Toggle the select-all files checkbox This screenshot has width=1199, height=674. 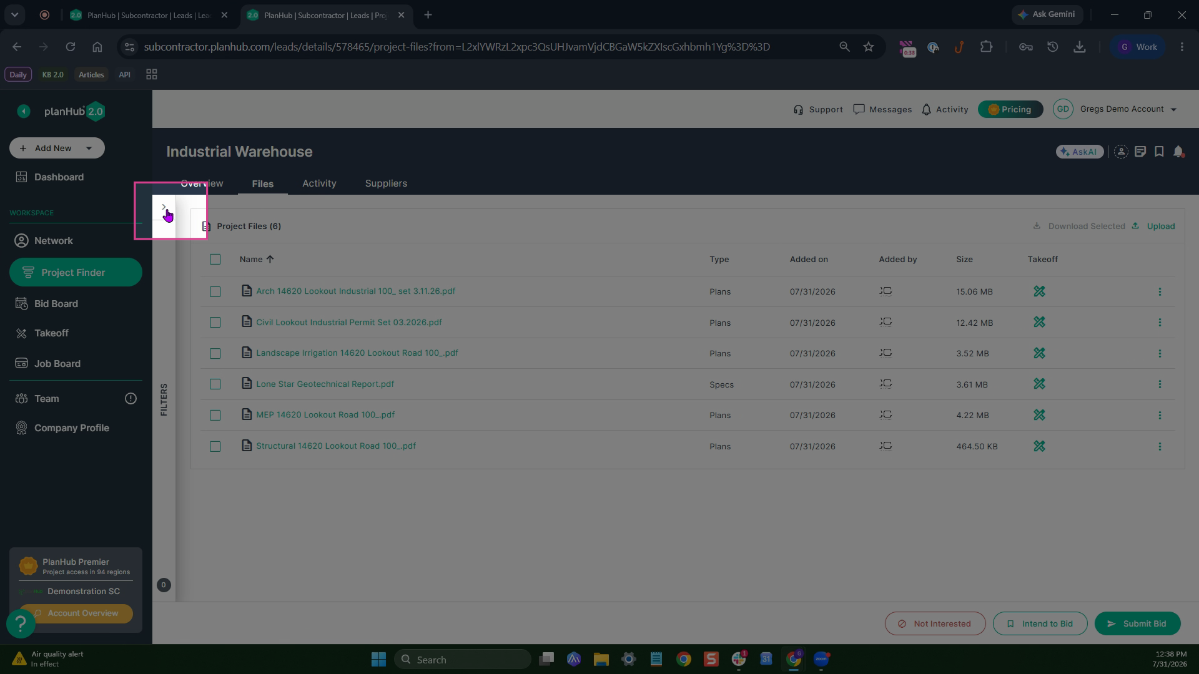[215, 259]
